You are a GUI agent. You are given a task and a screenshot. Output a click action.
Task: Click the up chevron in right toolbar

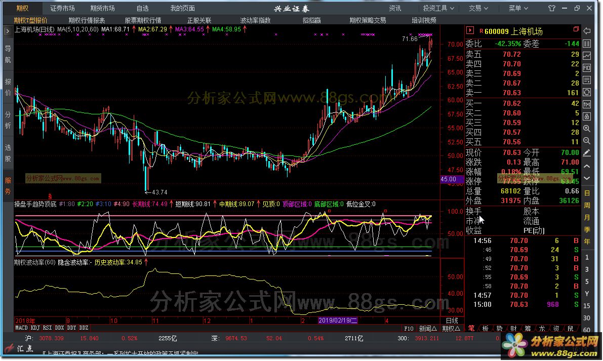pyautogui.click(x=587, y=166)
